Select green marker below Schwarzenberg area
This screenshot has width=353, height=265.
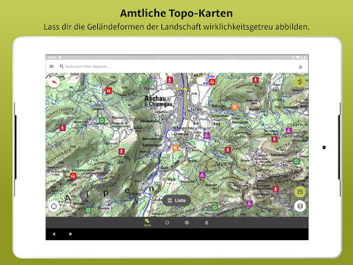pyautogui.click(x=101, y=120)
